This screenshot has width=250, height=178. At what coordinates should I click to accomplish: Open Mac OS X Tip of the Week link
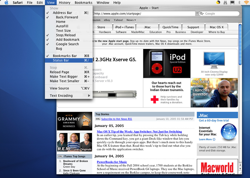(x=139, y=131)
